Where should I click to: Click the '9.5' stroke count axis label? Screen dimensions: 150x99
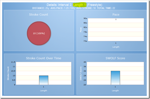point(14,80)
